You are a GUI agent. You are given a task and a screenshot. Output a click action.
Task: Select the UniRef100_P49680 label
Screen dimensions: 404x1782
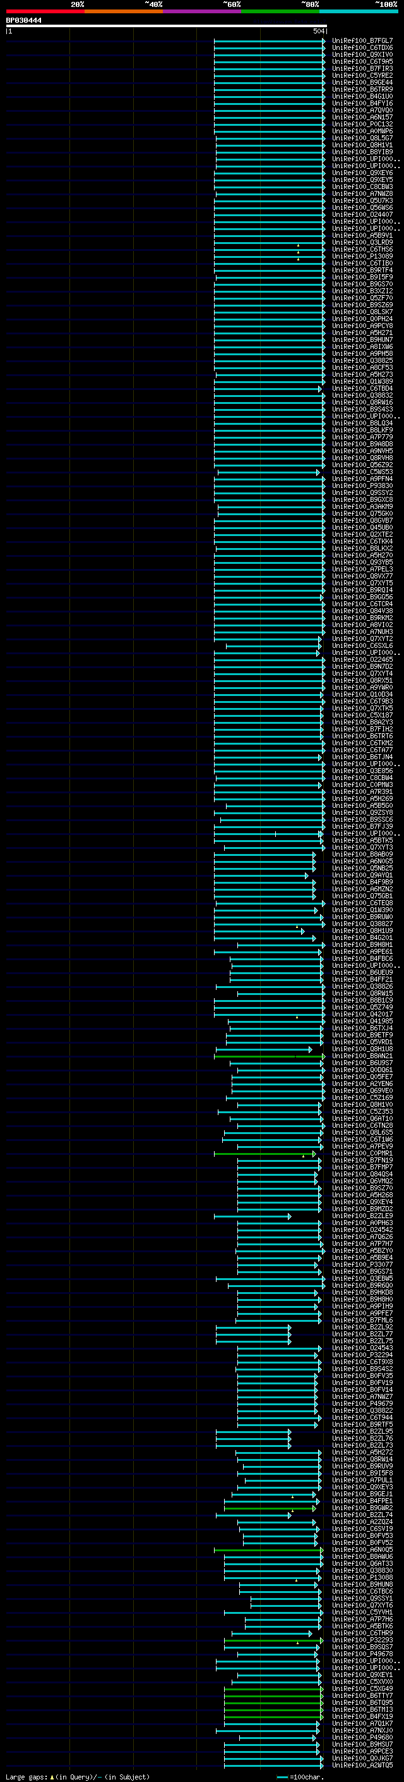tap(362, 1737)
